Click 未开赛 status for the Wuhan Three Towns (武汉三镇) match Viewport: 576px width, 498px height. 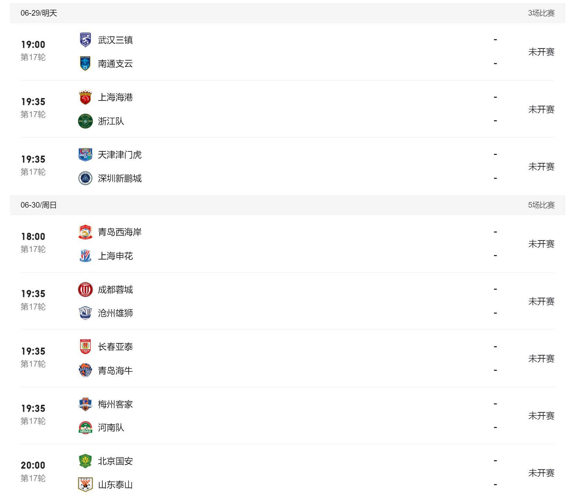point(541,52)
